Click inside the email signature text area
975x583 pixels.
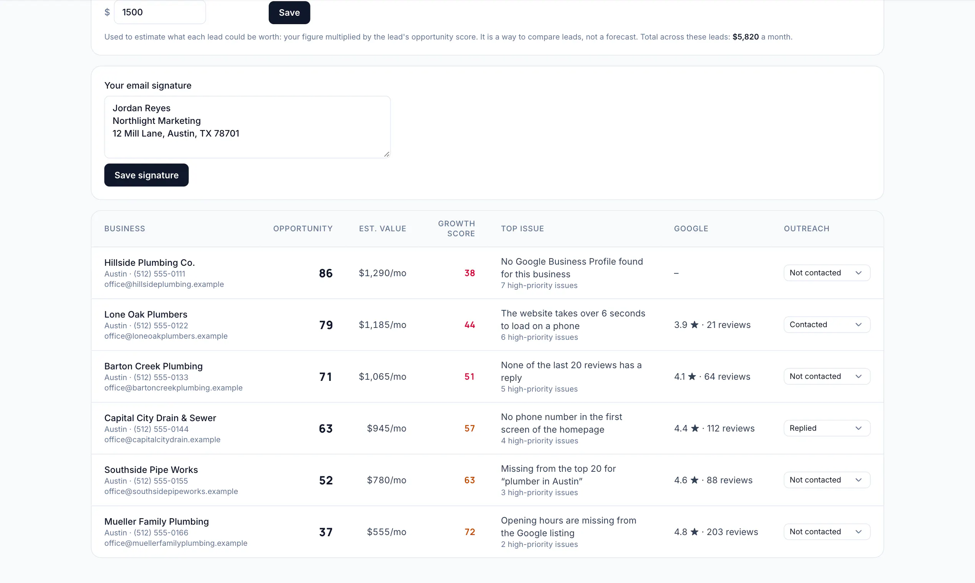click(x=247, y=127)
